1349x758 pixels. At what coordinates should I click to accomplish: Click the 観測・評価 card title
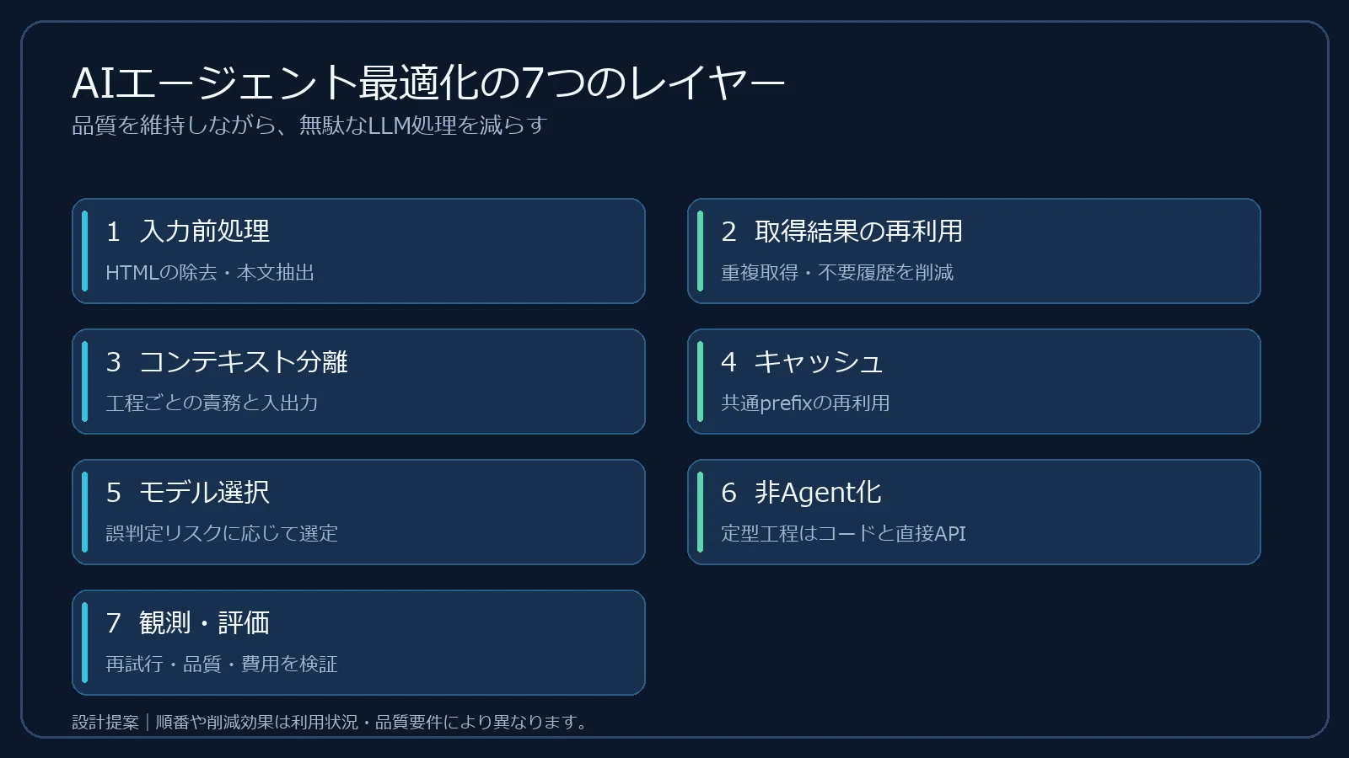(x=205, y=622)
